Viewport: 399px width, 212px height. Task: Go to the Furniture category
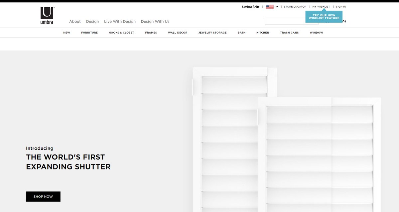pyautogui.click(x=89, y=33)
